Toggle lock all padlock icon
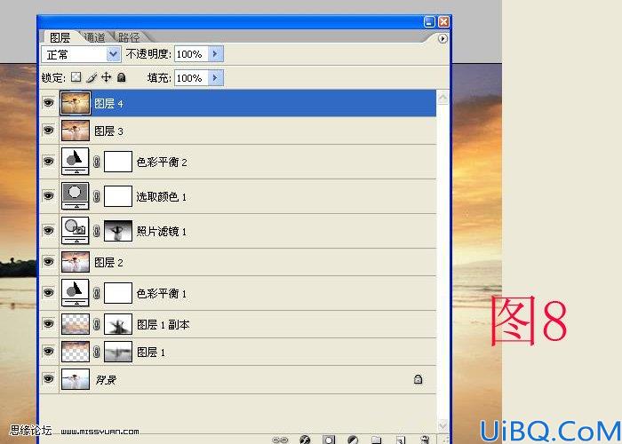This screenshot has width=622, height=444. click(122, 77)
